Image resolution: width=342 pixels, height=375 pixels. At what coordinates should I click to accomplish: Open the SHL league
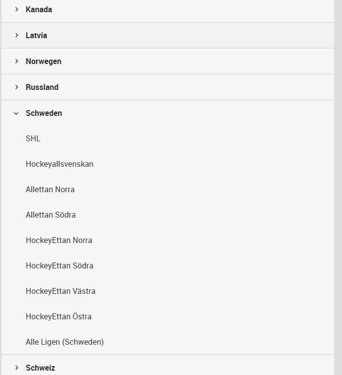[33, 138]
